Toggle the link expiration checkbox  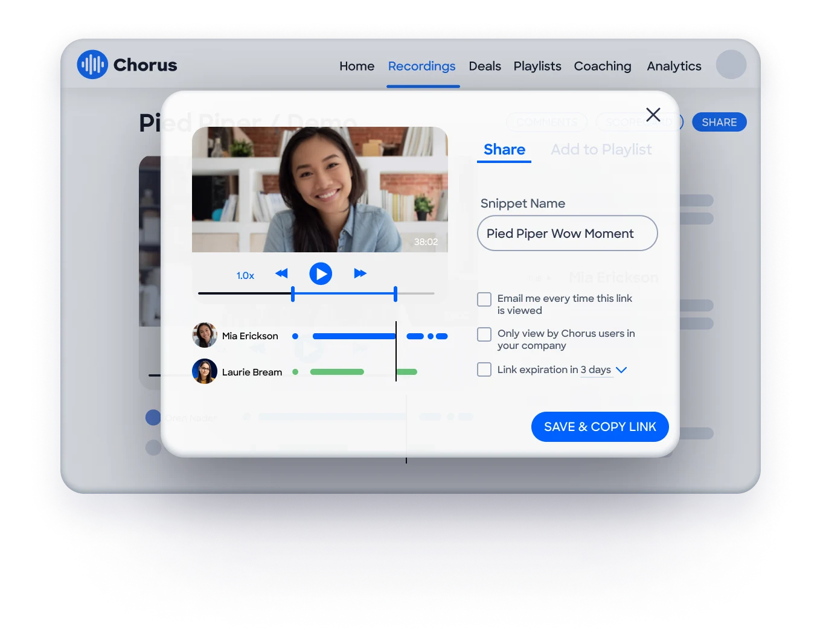pos(484,369)
